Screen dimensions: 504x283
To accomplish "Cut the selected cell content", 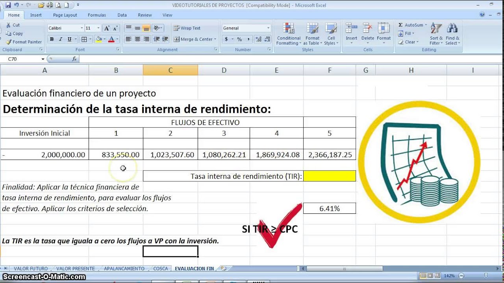I will click(x=13, y=25).
